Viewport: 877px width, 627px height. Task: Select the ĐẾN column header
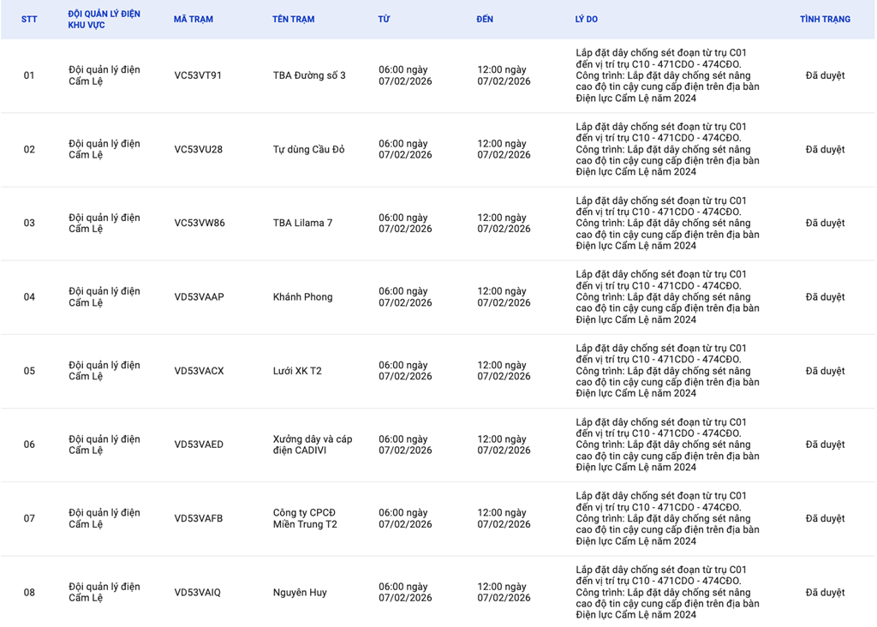(x=485, y=19)
